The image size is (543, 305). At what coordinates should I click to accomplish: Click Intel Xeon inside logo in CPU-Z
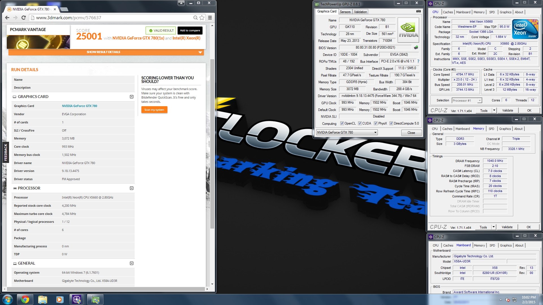tap(525, 29)
